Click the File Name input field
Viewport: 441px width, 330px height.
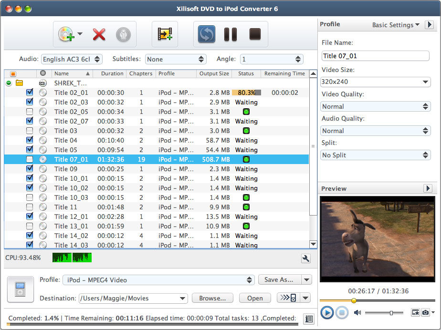tap(375, 56)
